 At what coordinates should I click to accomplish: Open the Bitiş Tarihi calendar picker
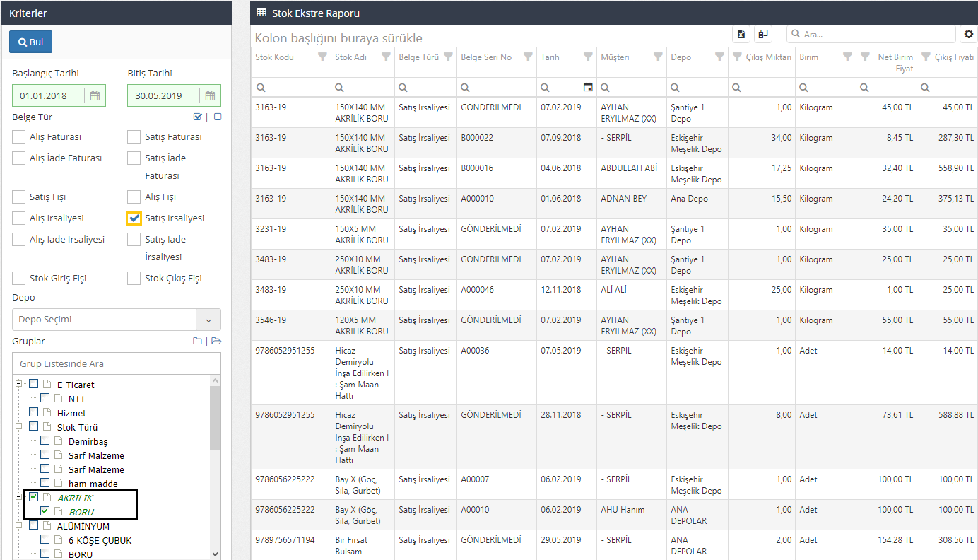pyautogui.click(x=210, y=95)
